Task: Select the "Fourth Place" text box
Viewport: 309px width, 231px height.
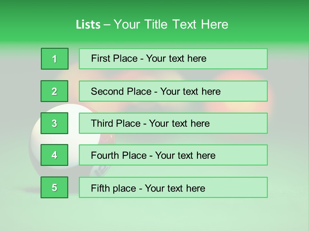Action: pyautogui.click(x=173, y=155)
